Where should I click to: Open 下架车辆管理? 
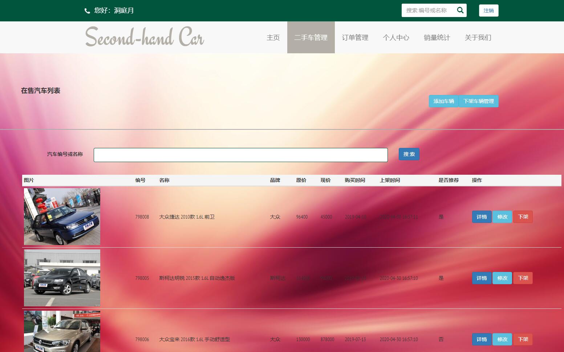pos(479,101)
